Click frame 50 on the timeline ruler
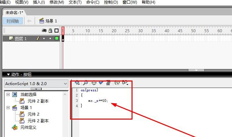Image resolution: width=232 pixels, height=137 pixels. (x=193, y=31)
